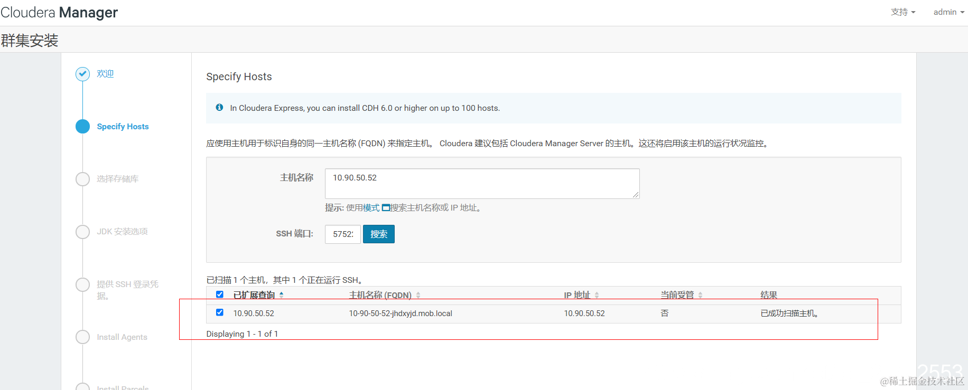Click the resize handle of 主机名称 text area
This screenshot has height=390, width=968.
pyautogui.click(x=636, y=195)
